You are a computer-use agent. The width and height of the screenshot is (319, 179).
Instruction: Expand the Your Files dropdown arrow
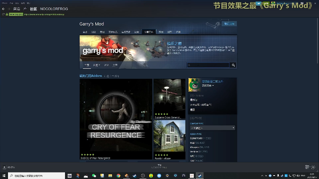click(x=213, y=86)
